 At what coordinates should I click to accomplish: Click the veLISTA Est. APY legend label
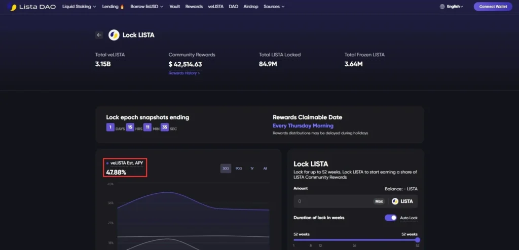[126, 163]
